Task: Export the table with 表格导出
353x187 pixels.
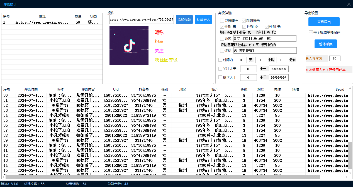Action: [324, 22]
